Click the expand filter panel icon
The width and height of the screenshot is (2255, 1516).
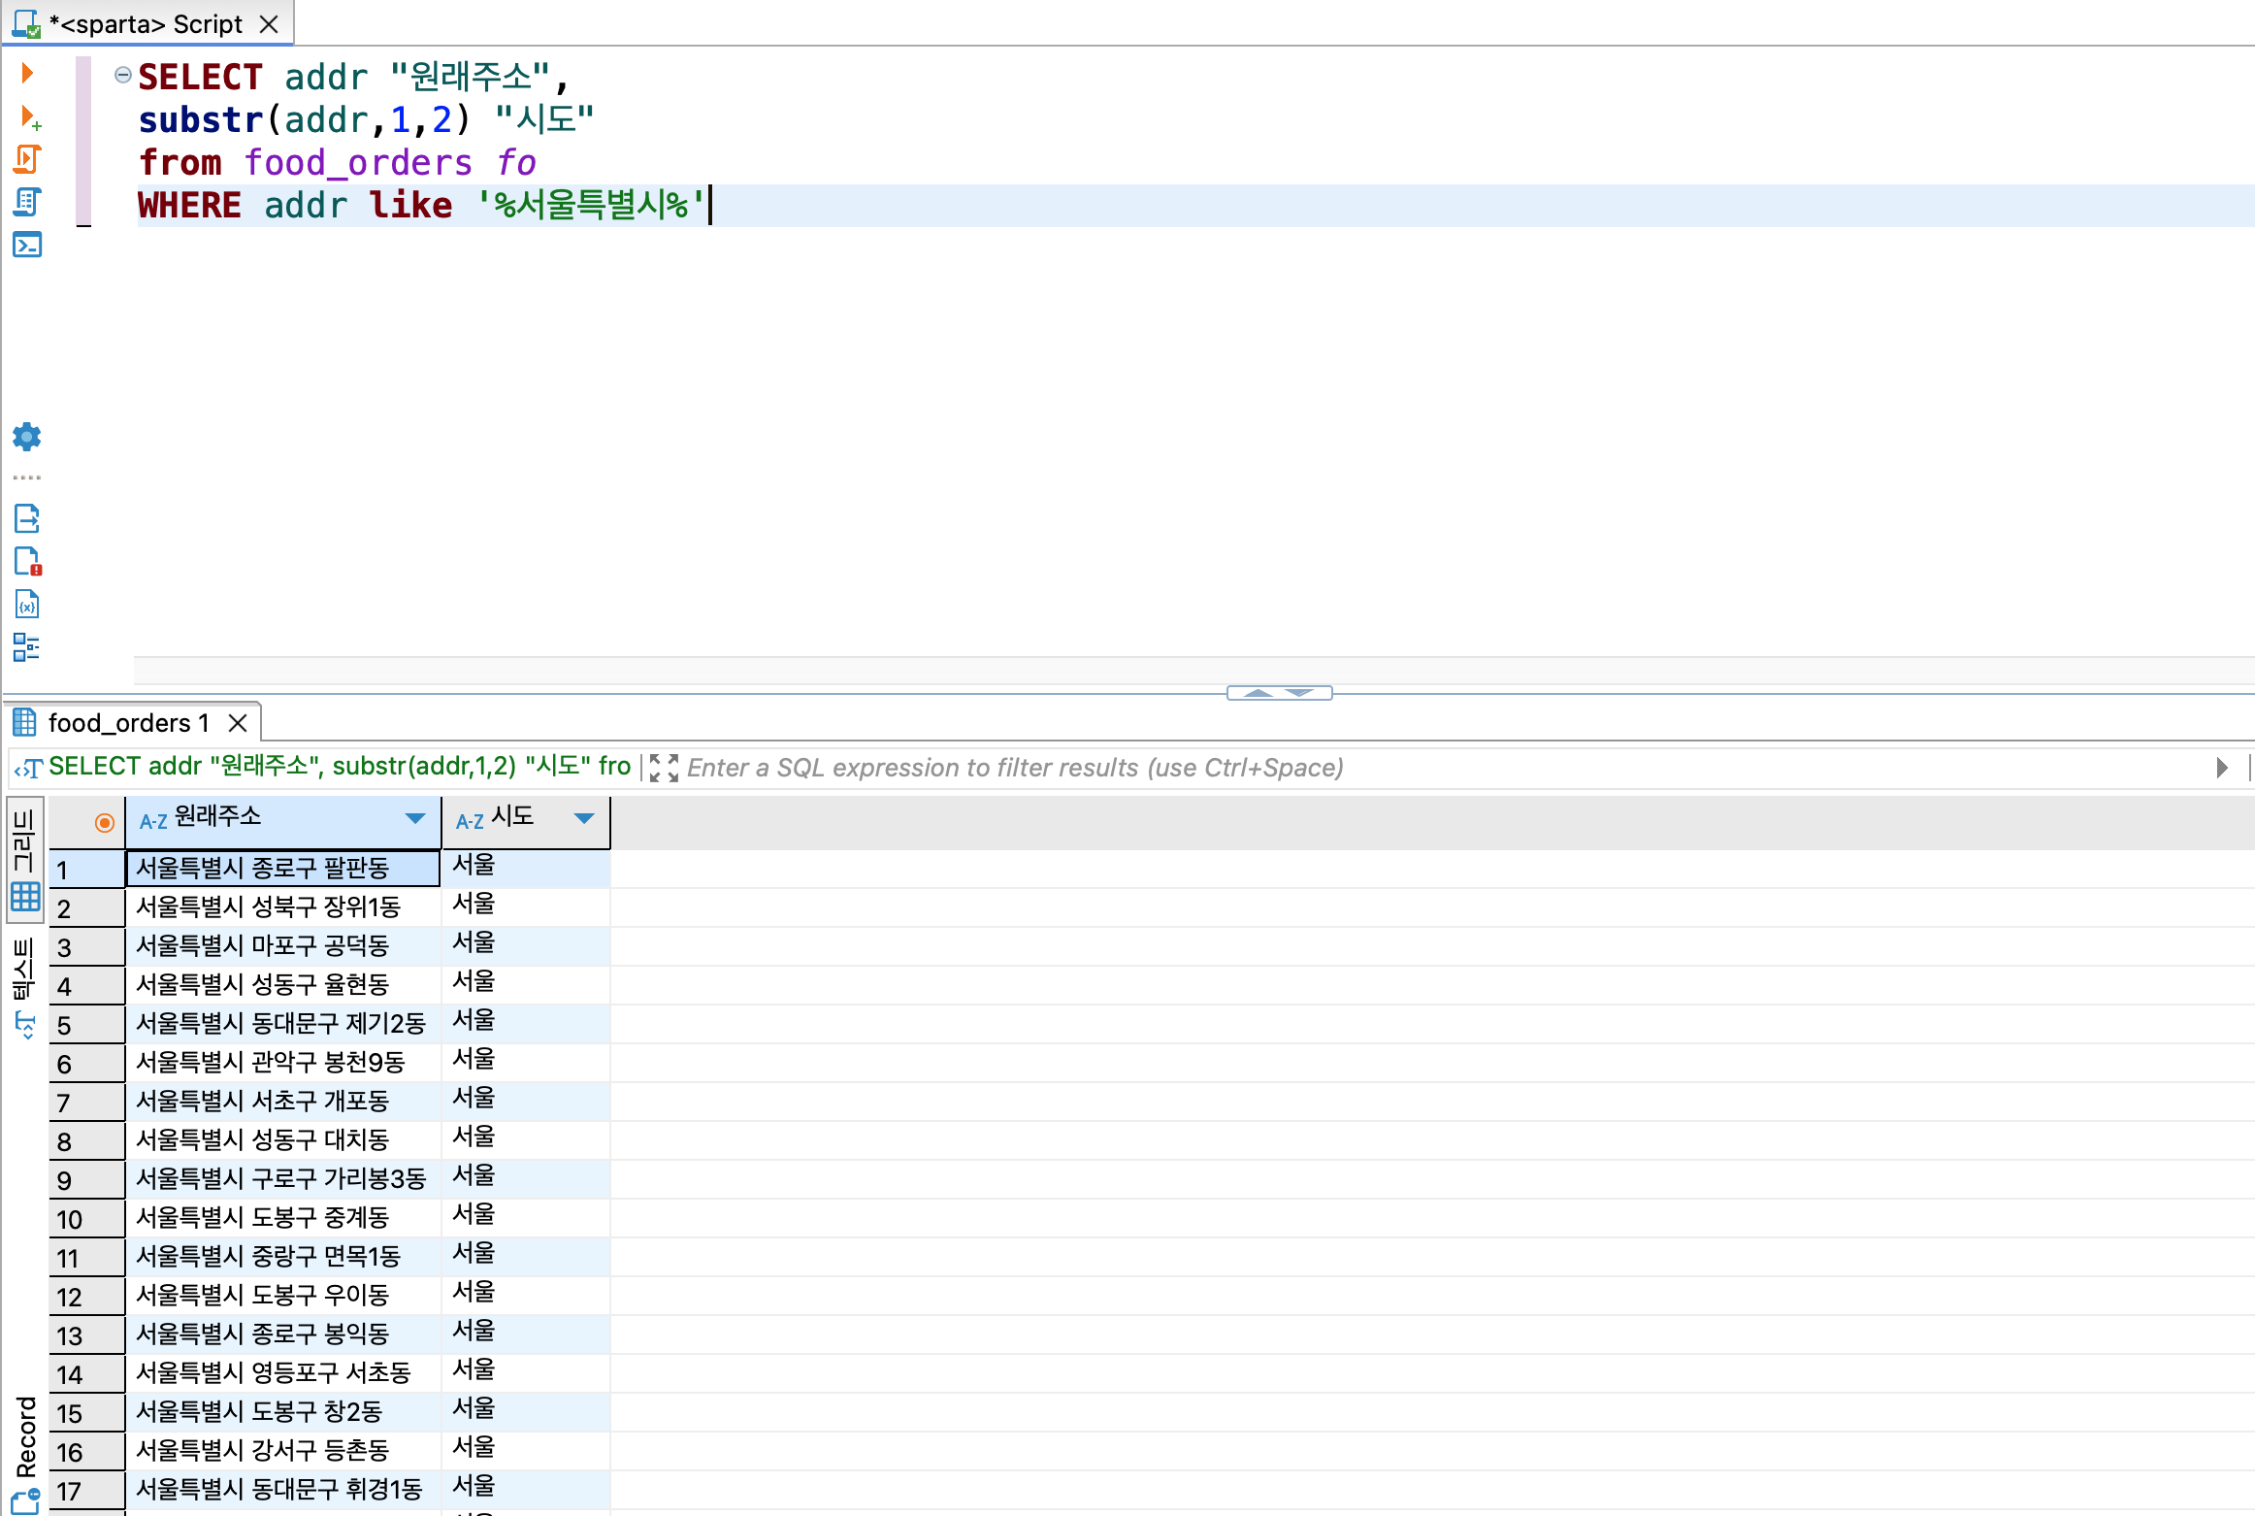[x=664, y=768]
